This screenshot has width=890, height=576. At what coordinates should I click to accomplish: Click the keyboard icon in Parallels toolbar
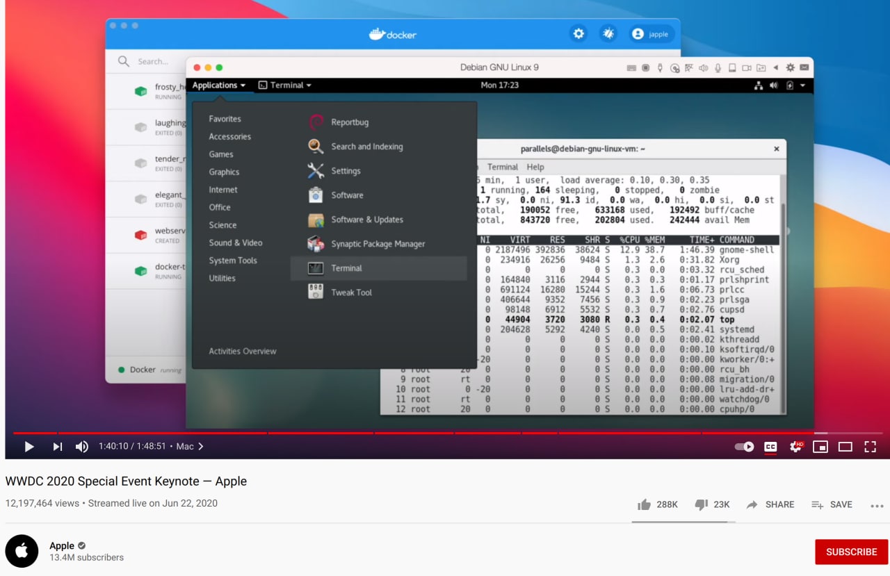pyautogui.click(x=631, y=68)
